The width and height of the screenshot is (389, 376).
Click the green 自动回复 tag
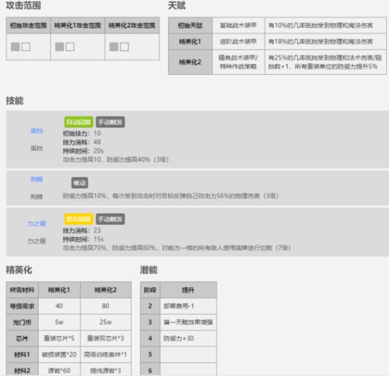(x=79, y=122)
